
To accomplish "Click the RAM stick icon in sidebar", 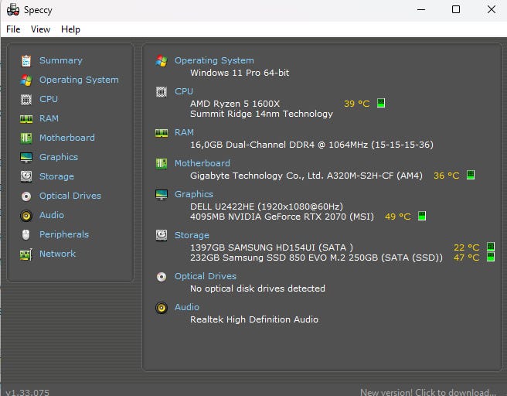I will 26,119.
